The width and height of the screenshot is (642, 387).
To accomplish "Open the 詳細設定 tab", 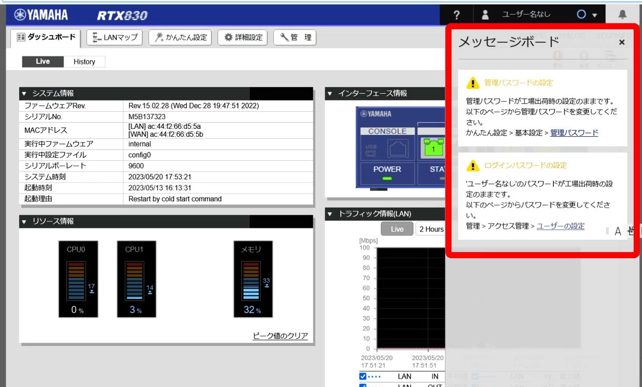I will pos(243,37).
